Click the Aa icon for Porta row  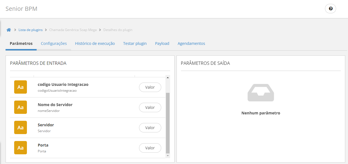point(21,148)
